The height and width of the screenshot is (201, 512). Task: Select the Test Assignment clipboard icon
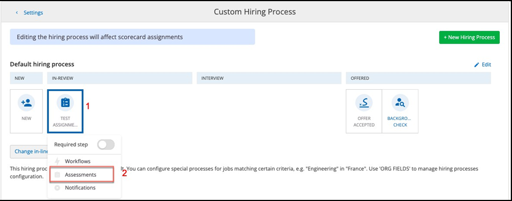(x=66, y=102)
